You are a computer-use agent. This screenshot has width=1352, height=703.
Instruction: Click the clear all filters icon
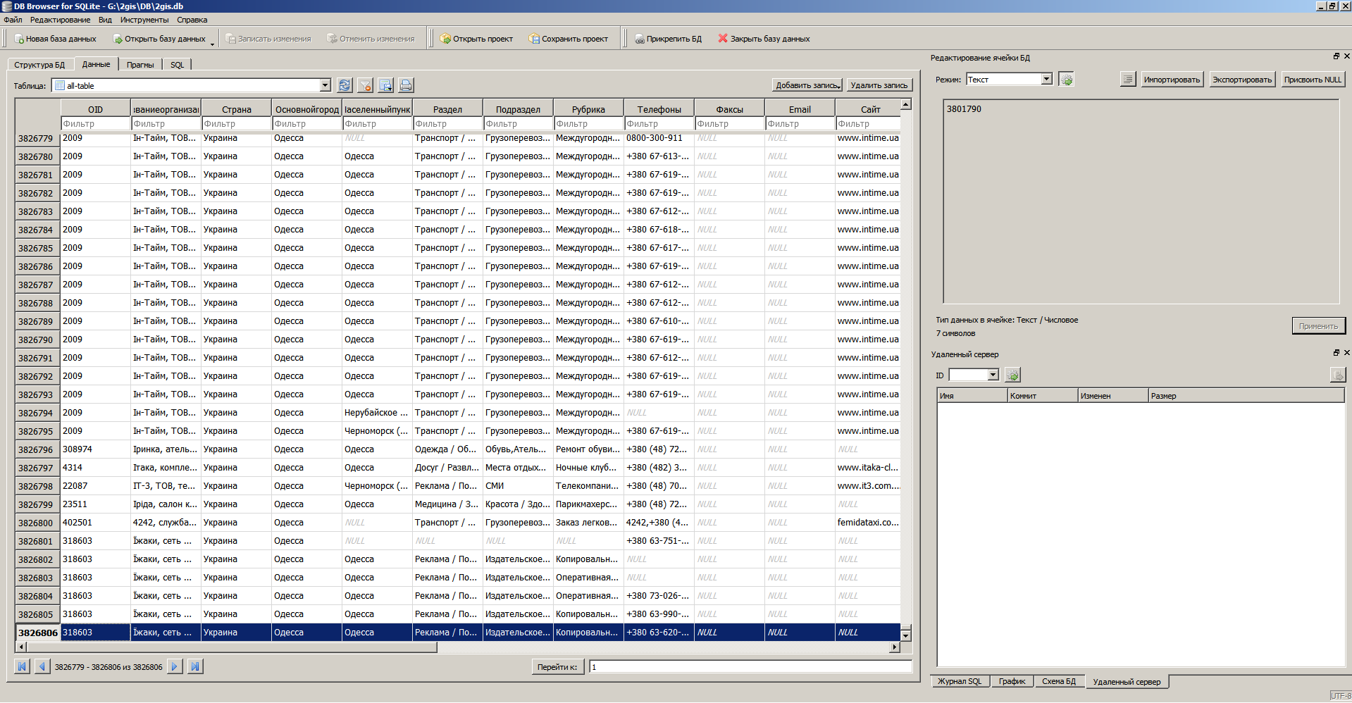[365, 85]
